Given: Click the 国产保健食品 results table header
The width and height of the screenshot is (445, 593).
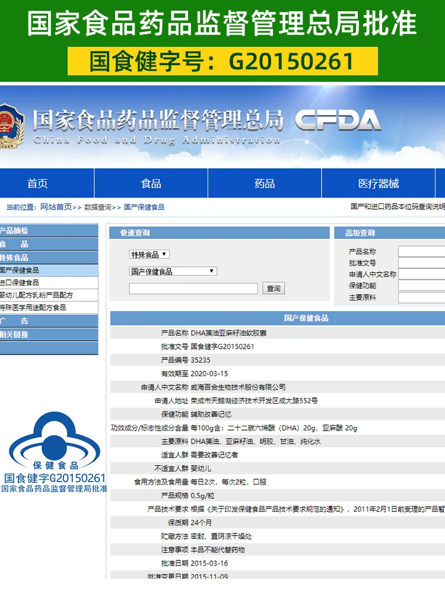Looking at the screenshot, I should (278, 318).
